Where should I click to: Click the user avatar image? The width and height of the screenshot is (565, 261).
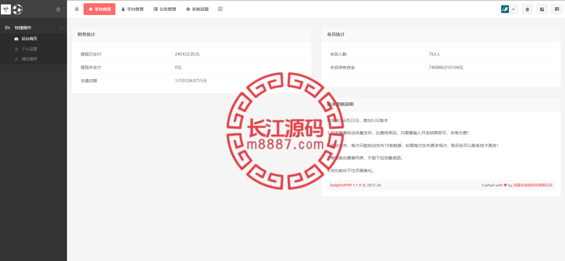coord(505,9)
